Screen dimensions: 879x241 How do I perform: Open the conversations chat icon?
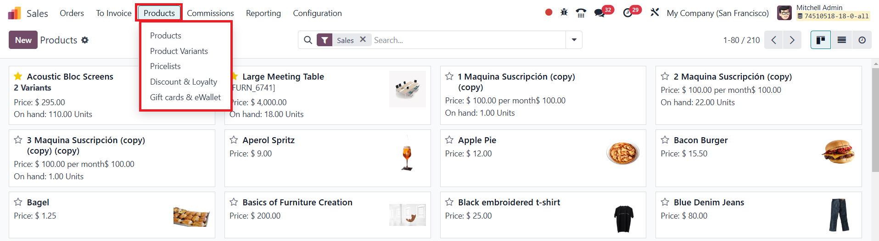(x=599, y=13)
